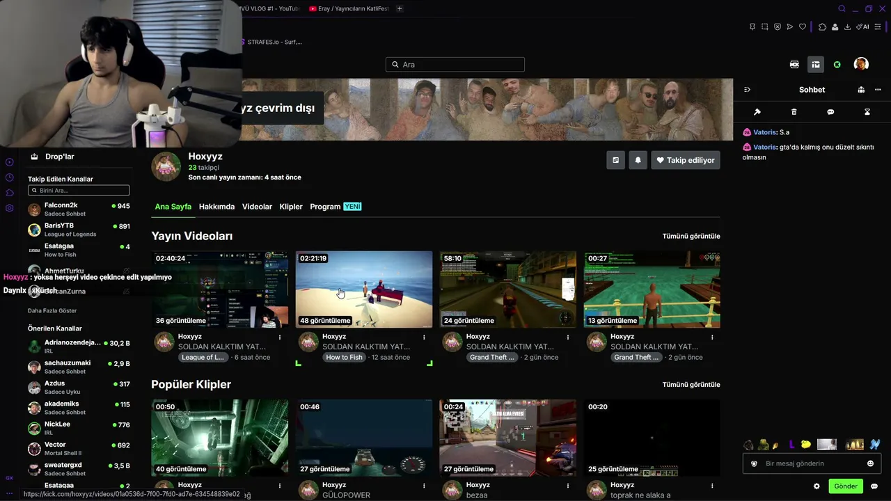Click the Ara search field at top
Image resolution: width=891 pixels, height=501 pixels.
point(455,65)
